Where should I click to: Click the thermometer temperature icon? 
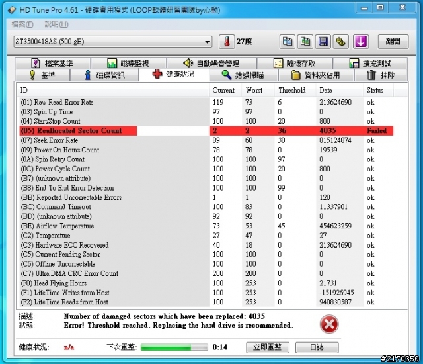[x=227, y=42]
